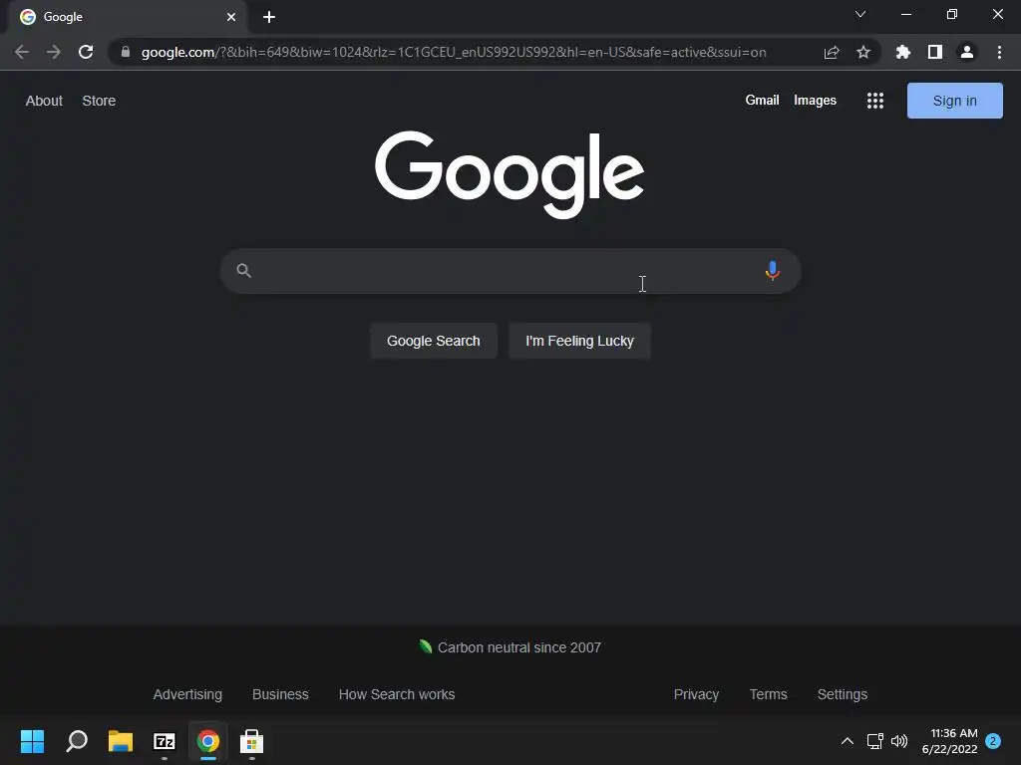Open the Windows Start menu

(x=33, y=741)
